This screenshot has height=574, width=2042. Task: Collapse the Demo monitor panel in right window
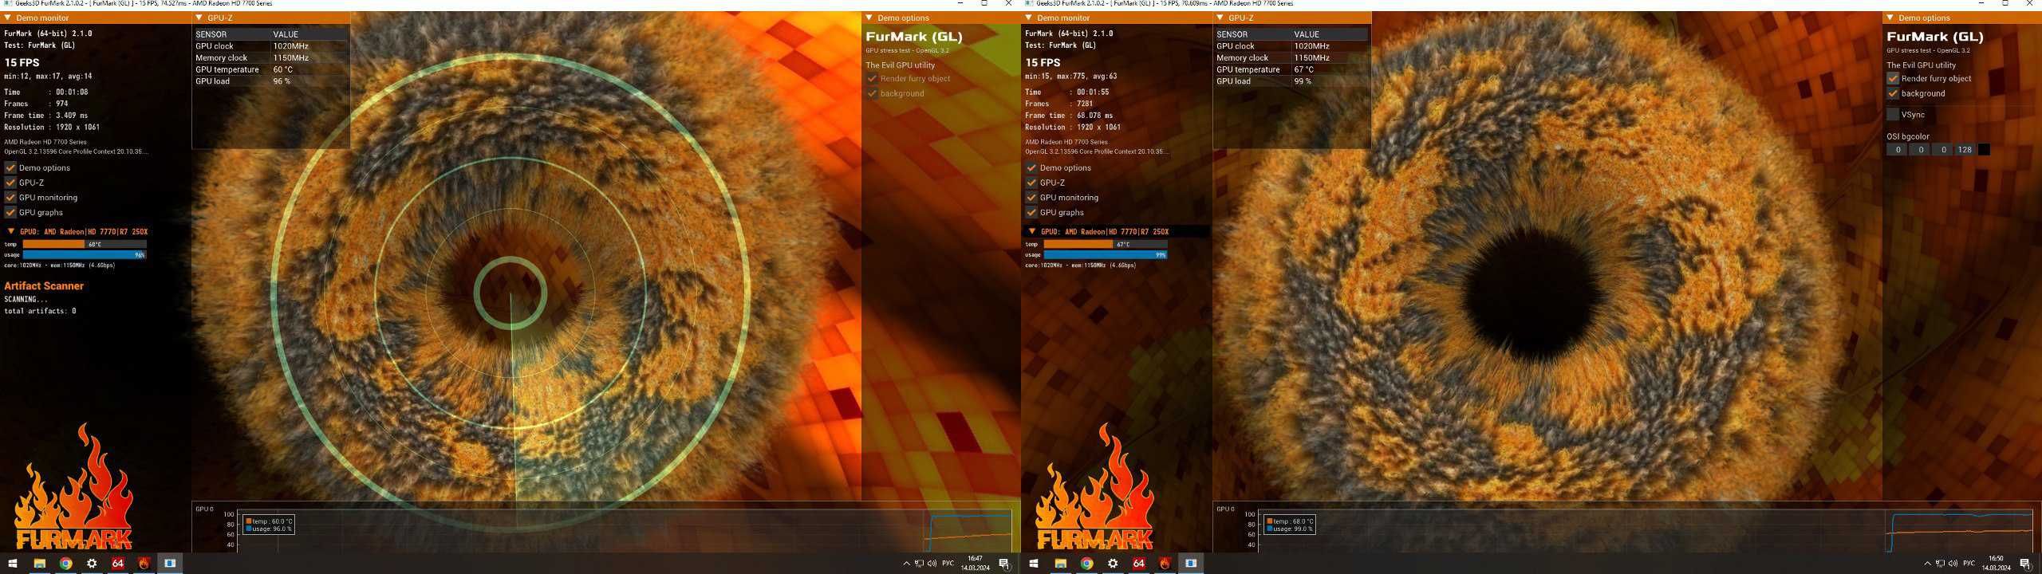(x=1028, y=18)
